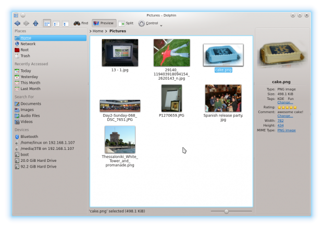
Task: Change the comment of cake.png
Action: pos(285,116)
